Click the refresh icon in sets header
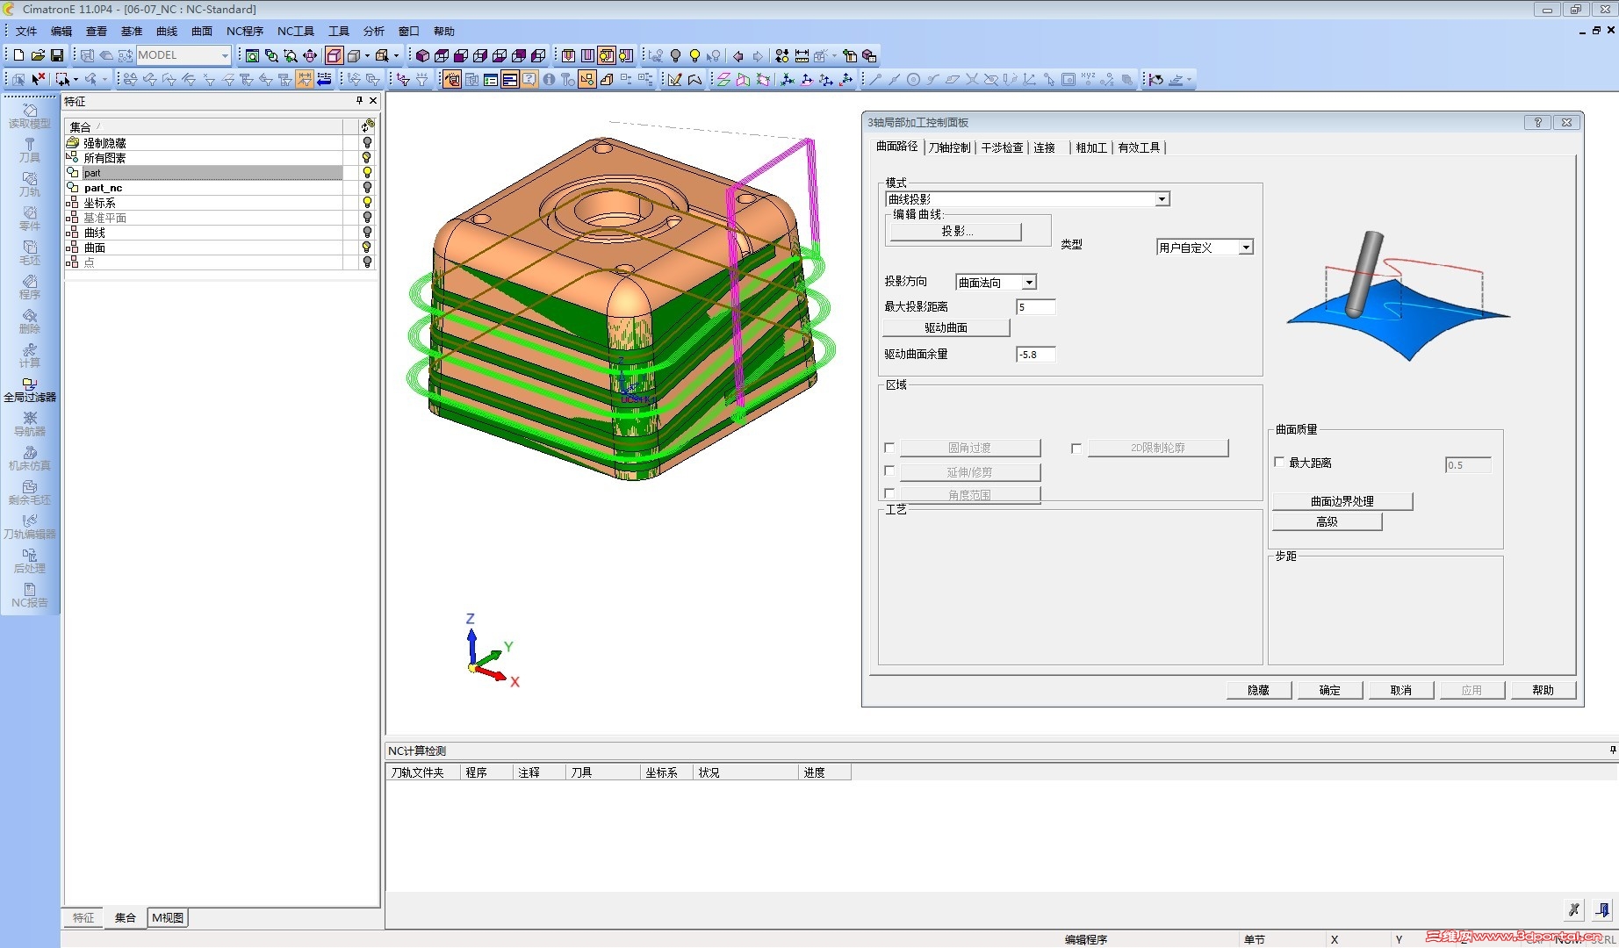Screen dimensions: 1619x948 [368, 126]
